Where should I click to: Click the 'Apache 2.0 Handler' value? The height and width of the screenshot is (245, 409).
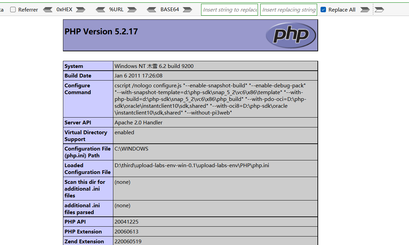(138, 123)
